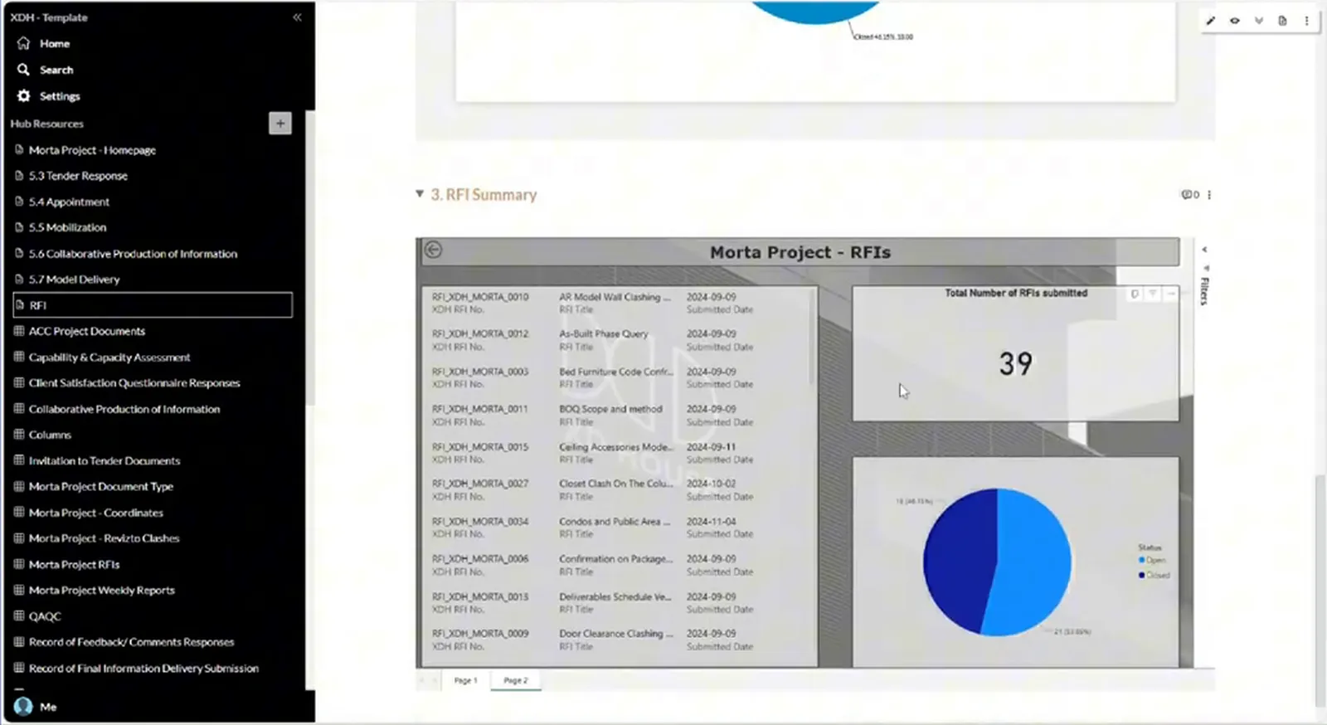
Task: Click the Me profile avatar
Action: pos(23,707)
